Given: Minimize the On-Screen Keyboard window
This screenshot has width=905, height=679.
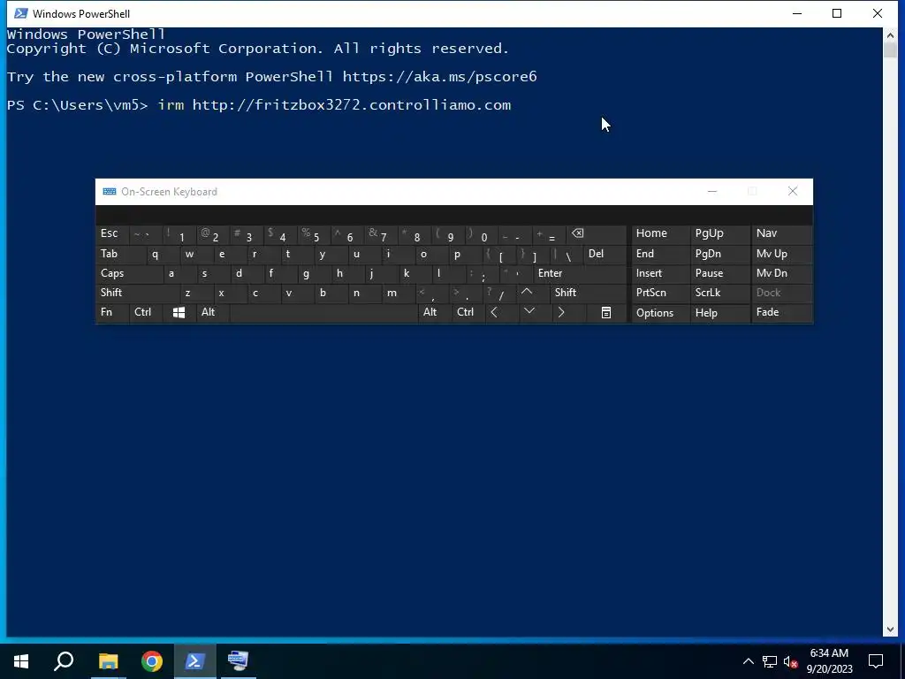Looking at the screenshot, I should point(712,192).
